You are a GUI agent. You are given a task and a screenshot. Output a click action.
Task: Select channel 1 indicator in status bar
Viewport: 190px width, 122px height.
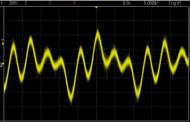pyautogui.click(x=1, y=3)
